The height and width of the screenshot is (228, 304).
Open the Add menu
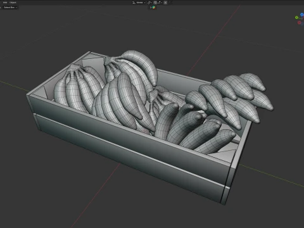coord(5,3)
